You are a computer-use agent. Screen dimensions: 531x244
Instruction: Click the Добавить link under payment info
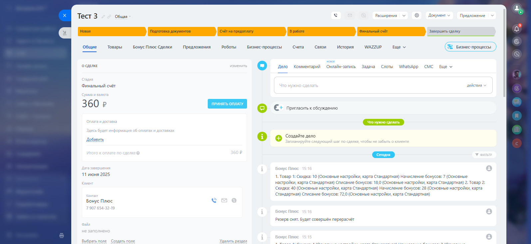tap(95, 139)
